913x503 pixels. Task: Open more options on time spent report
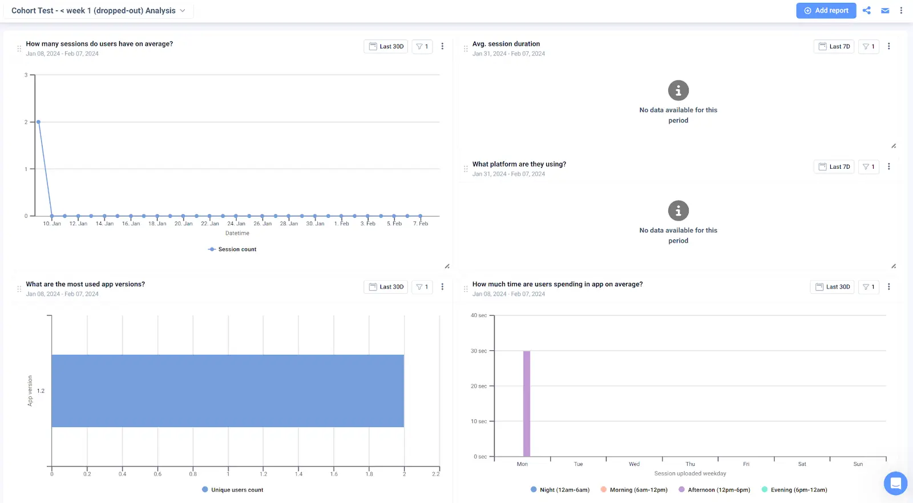pos(888,287)
